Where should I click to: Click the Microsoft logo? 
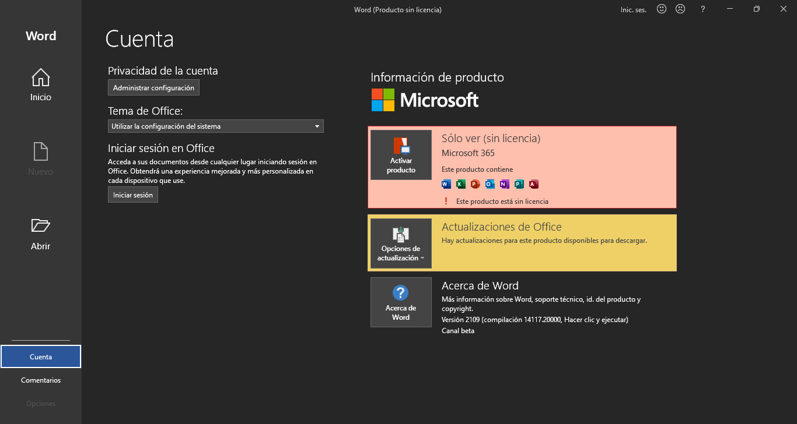point(425,100)
